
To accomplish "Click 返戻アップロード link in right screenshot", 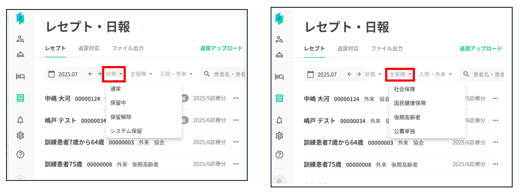I will pyautogui.click(x=481, y=48).
